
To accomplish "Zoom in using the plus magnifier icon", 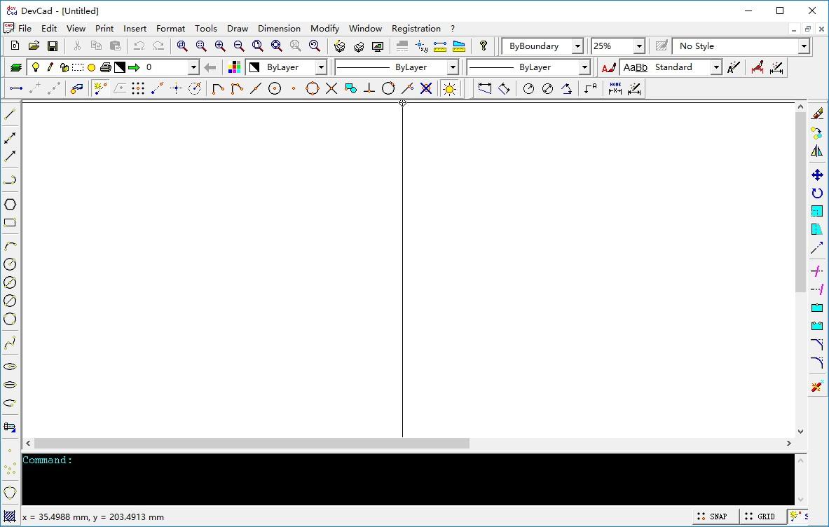I will tap(220, 46).
